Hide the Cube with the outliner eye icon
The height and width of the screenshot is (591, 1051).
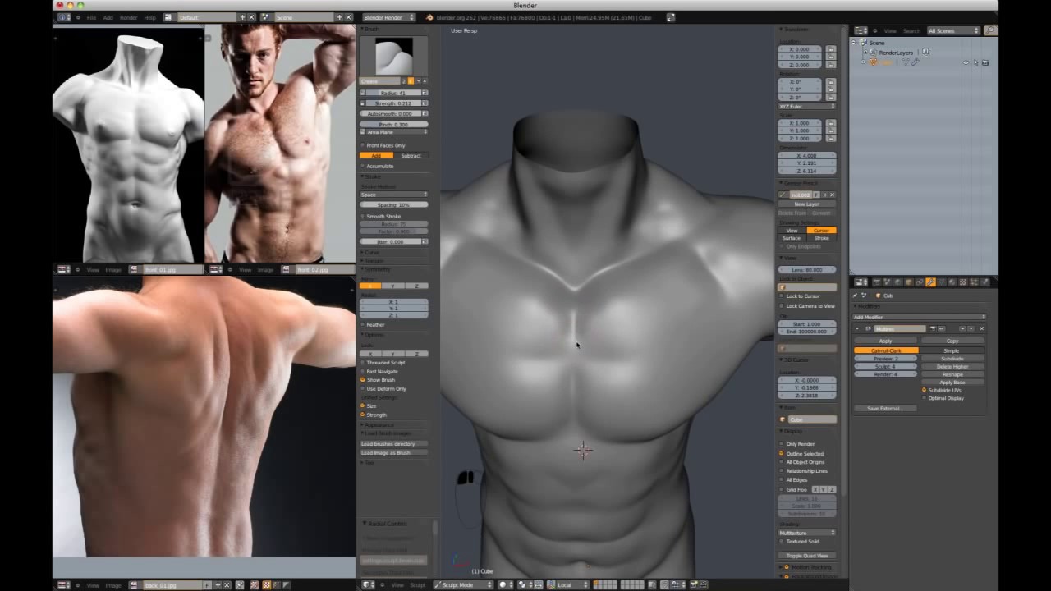tap(966, 62)
